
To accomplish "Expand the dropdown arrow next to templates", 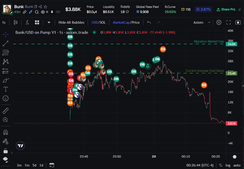I will click(x=49, y=22).
